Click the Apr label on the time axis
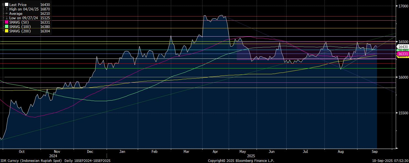 click(x=216, y=151)
